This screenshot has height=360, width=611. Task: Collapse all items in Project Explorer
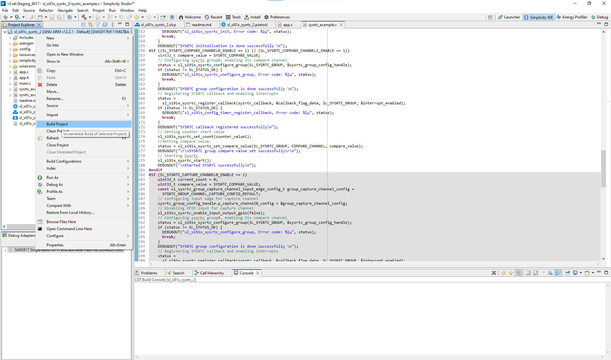83,25
